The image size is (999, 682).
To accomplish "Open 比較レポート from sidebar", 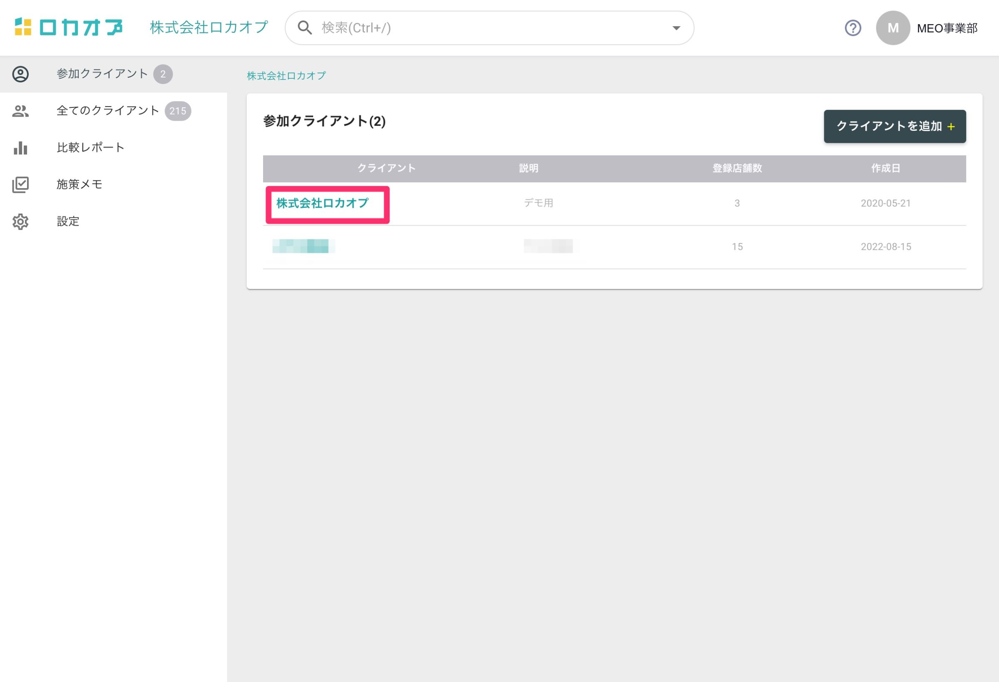I will [x=90, y=148].
